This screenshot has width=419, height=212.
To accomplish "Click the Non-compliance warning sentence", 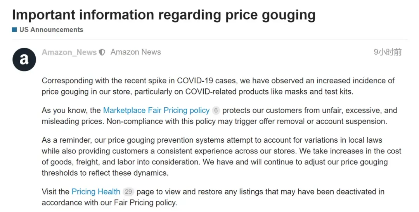I will click(247, 121).
